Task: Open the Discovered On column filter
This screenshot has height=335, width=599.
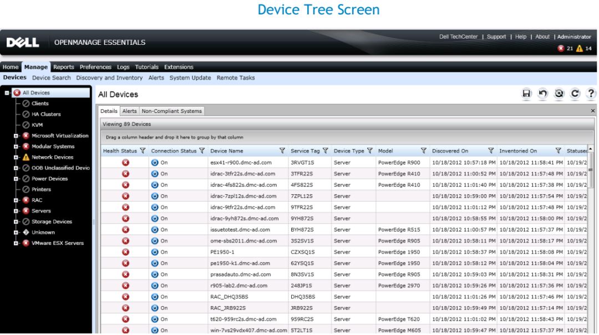Action: pyautogui.click(x=491, y=151)
